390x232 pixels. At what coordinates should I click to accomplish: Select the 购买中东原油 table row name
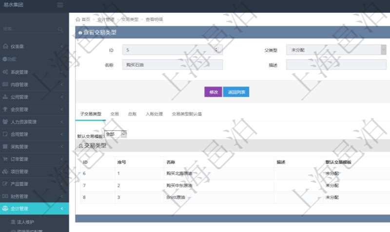tap(179, 185)
